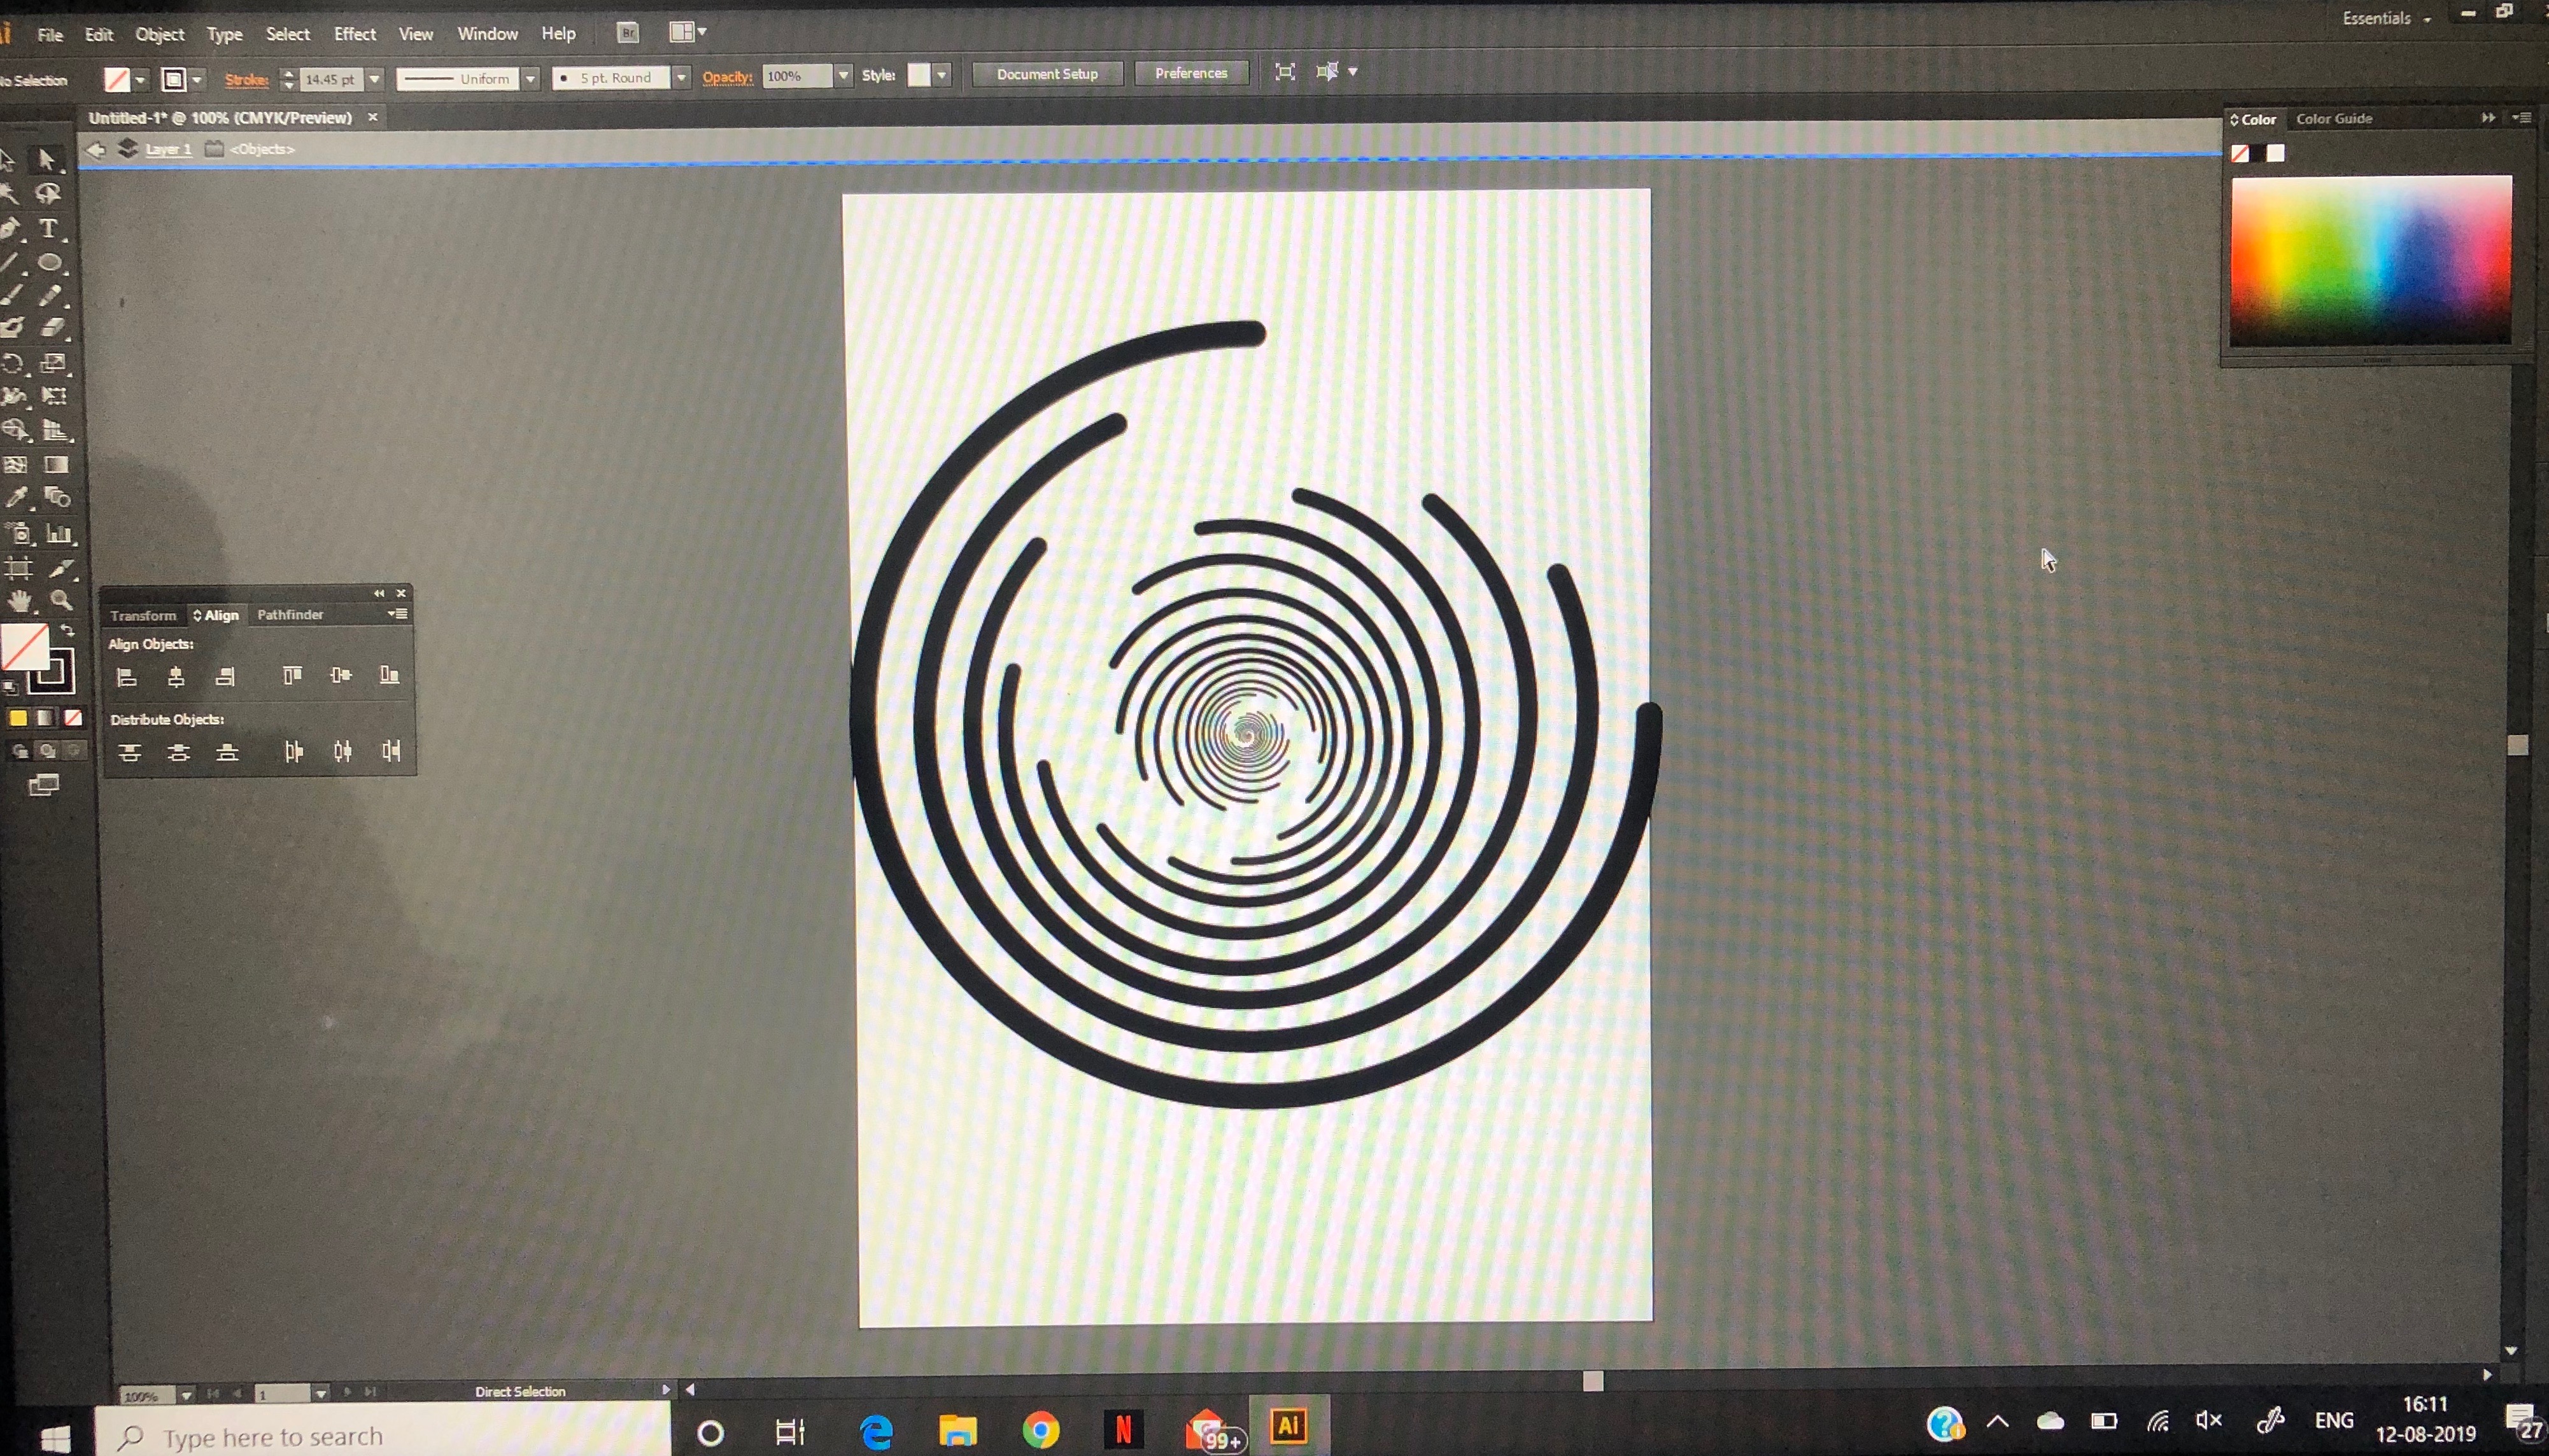Screen dimensions: 2549x1456
Task: Select the Eyedropper tool
Action: [16, 498]
